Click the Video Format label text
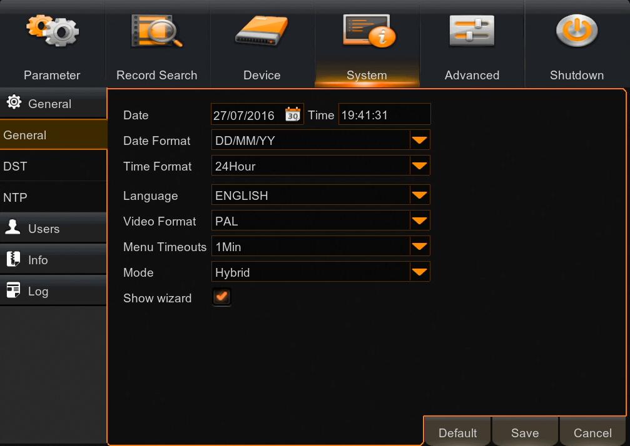The image size is (630, 446). (160, 221)
